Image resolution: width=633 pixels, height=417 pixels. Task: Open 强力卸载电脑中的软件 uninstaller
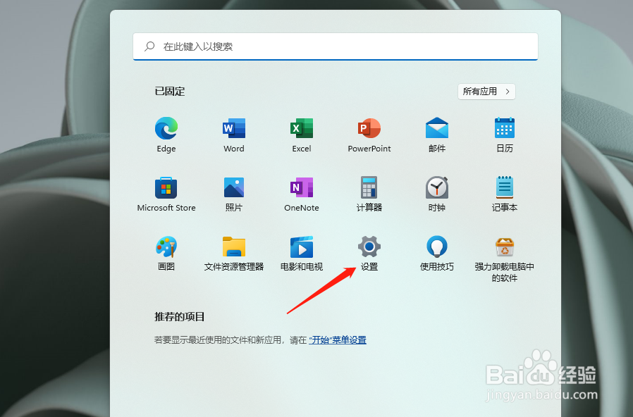(x=505, y=259)
